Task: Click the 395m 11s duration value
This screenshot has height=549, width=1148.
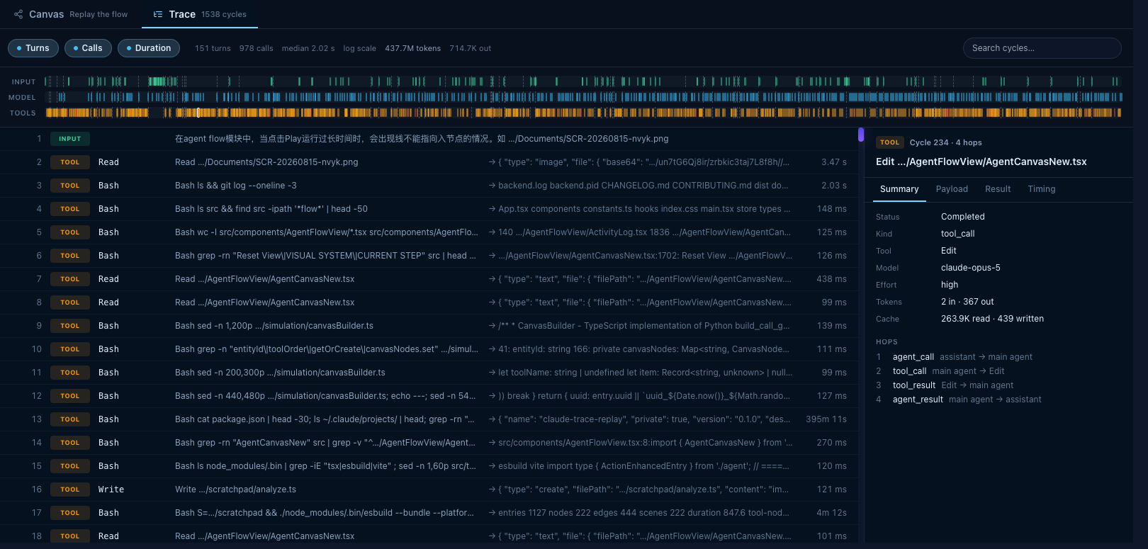Action: pyautogui.click(x=826, y=419)
